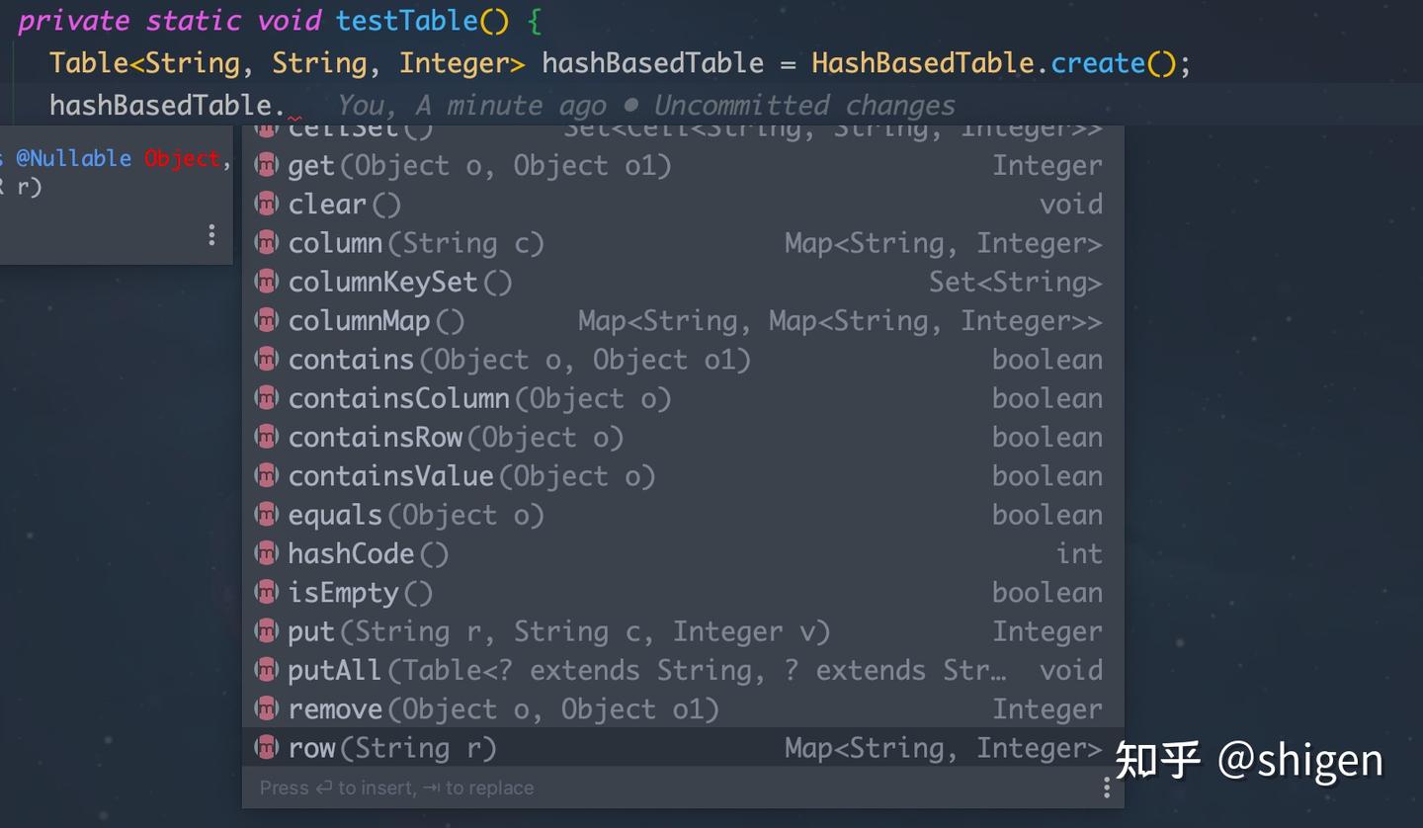Image resolution: width=1423 pixels, height=828 pixels.
Task: Pick the isEmpty() completion item
Action: point(360,594)
